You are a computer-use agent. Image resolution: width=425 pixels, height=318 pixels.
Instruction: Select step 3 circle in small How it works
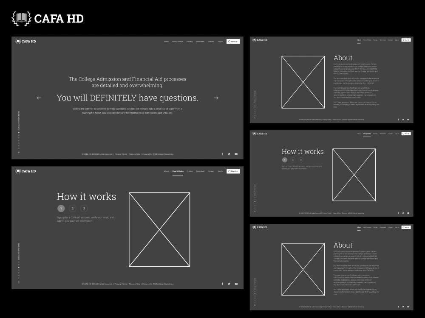click(x=301, y=160)
